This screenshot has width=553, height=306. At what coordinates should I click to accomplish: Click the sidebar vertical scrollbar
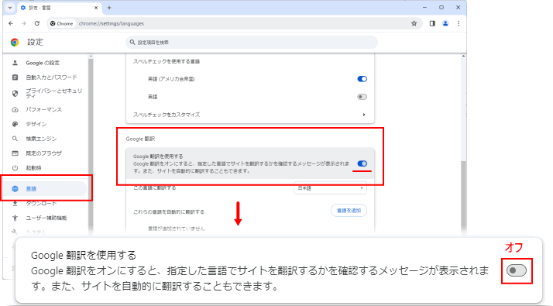pyautogui.click(x=91, y=145)
